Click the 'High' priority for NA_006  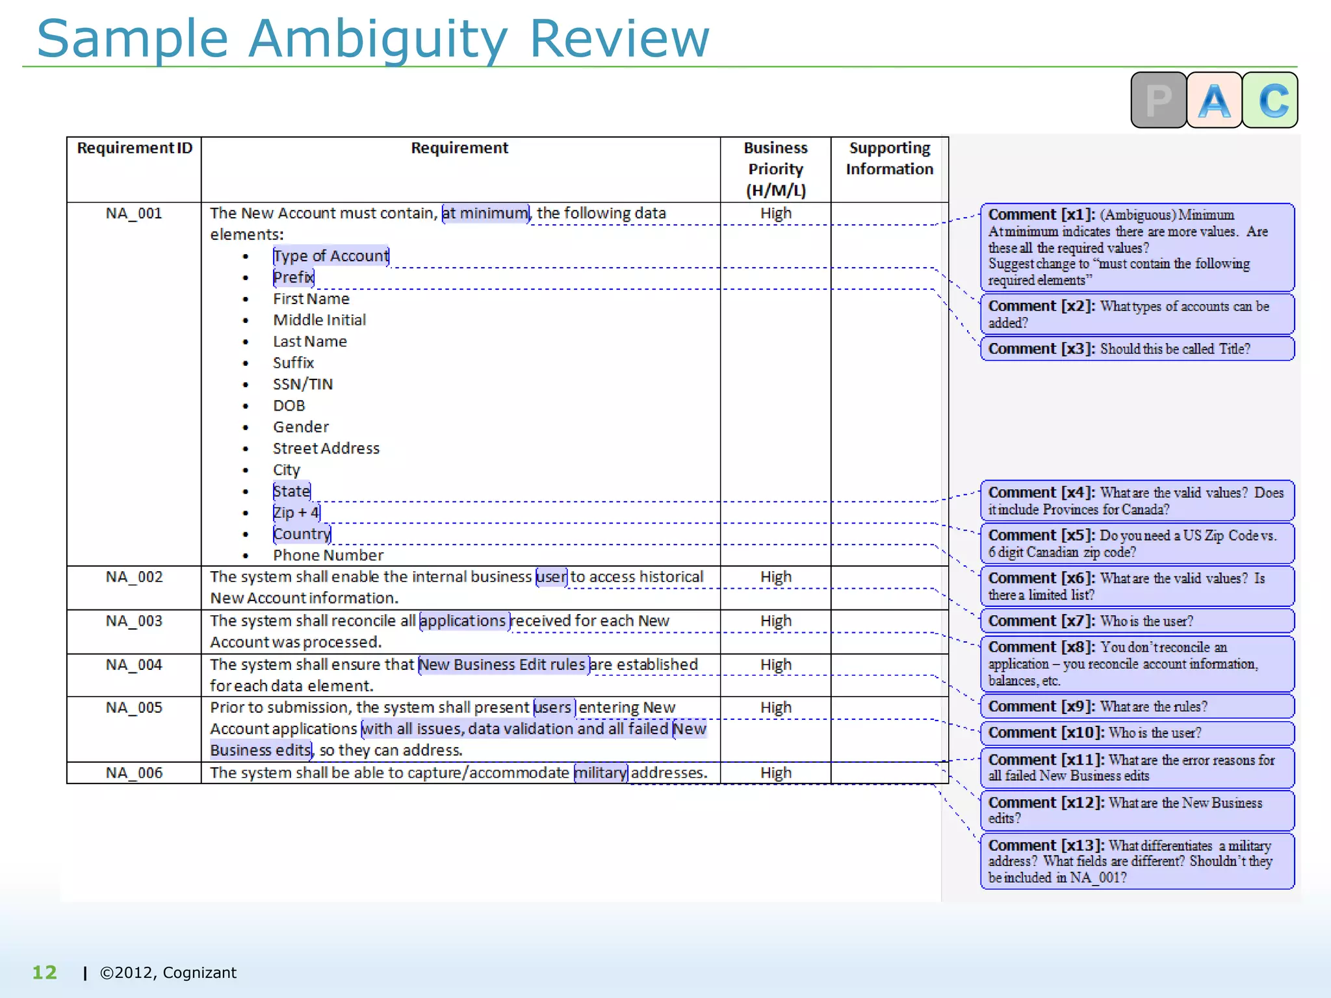click(776, 773)
